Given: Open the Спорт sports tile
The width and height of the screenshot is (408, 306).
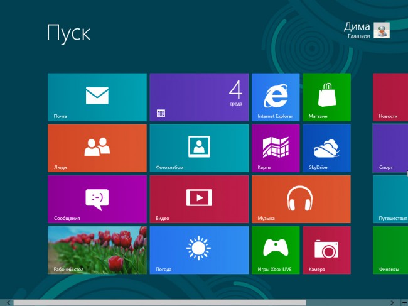Looking at the screenshot, I should pyautogui.click(x=390, y=148).
